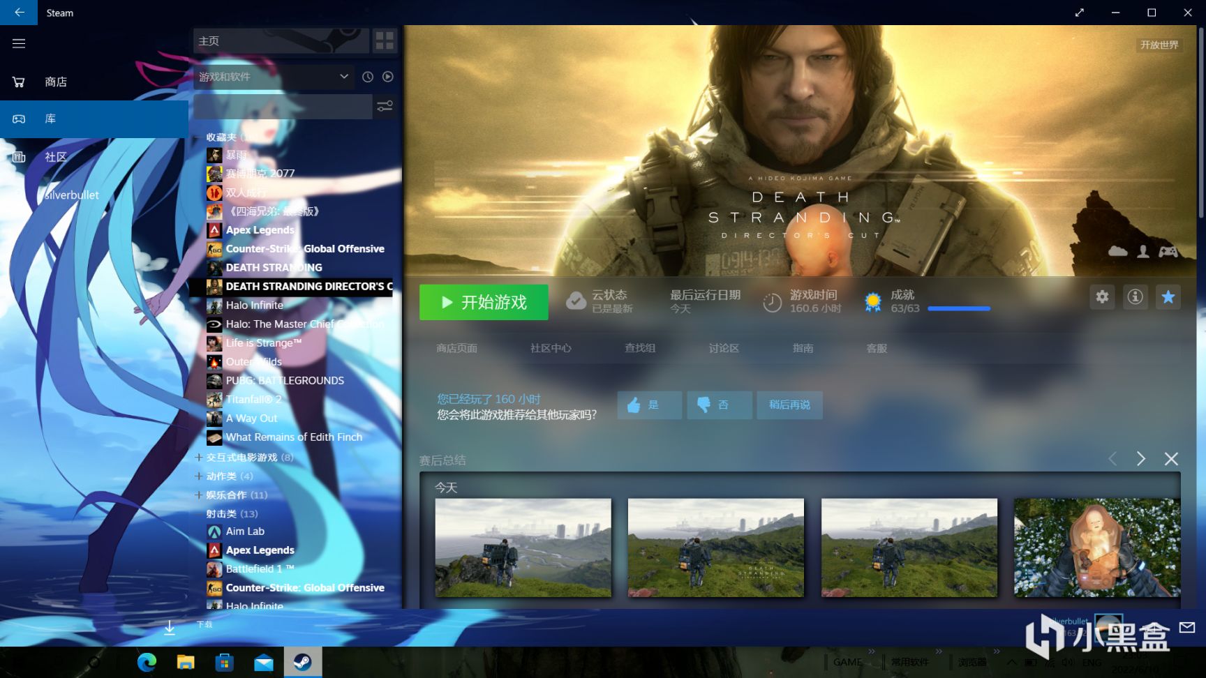The image size is (1206, 678).
Task: Select 双人成行 in the game list
Action: coord(246,192)
